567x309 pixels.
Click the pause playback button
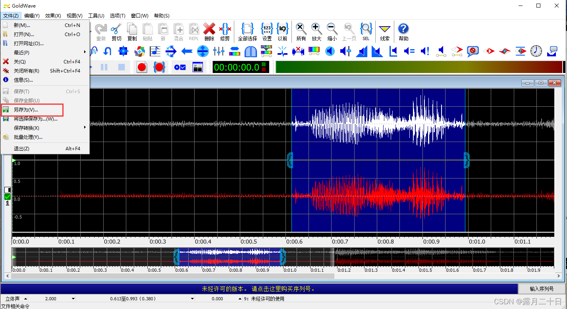pos(104,67)
